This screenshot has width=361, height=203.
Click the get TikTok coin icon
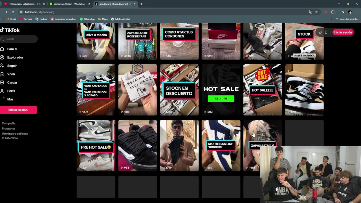(320, 32)
